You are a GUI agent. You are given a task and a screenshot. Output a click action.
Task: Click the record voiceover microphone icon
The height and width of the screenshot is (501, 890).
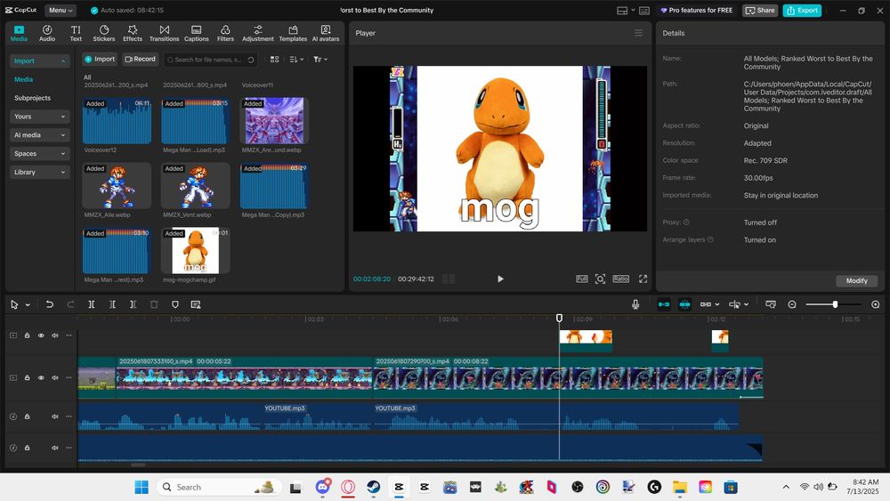635,304
